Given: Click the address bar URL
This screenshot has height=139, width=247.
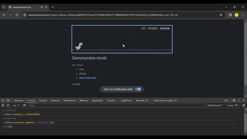Looking at the screenshot, I should click(x=103, y=15).
